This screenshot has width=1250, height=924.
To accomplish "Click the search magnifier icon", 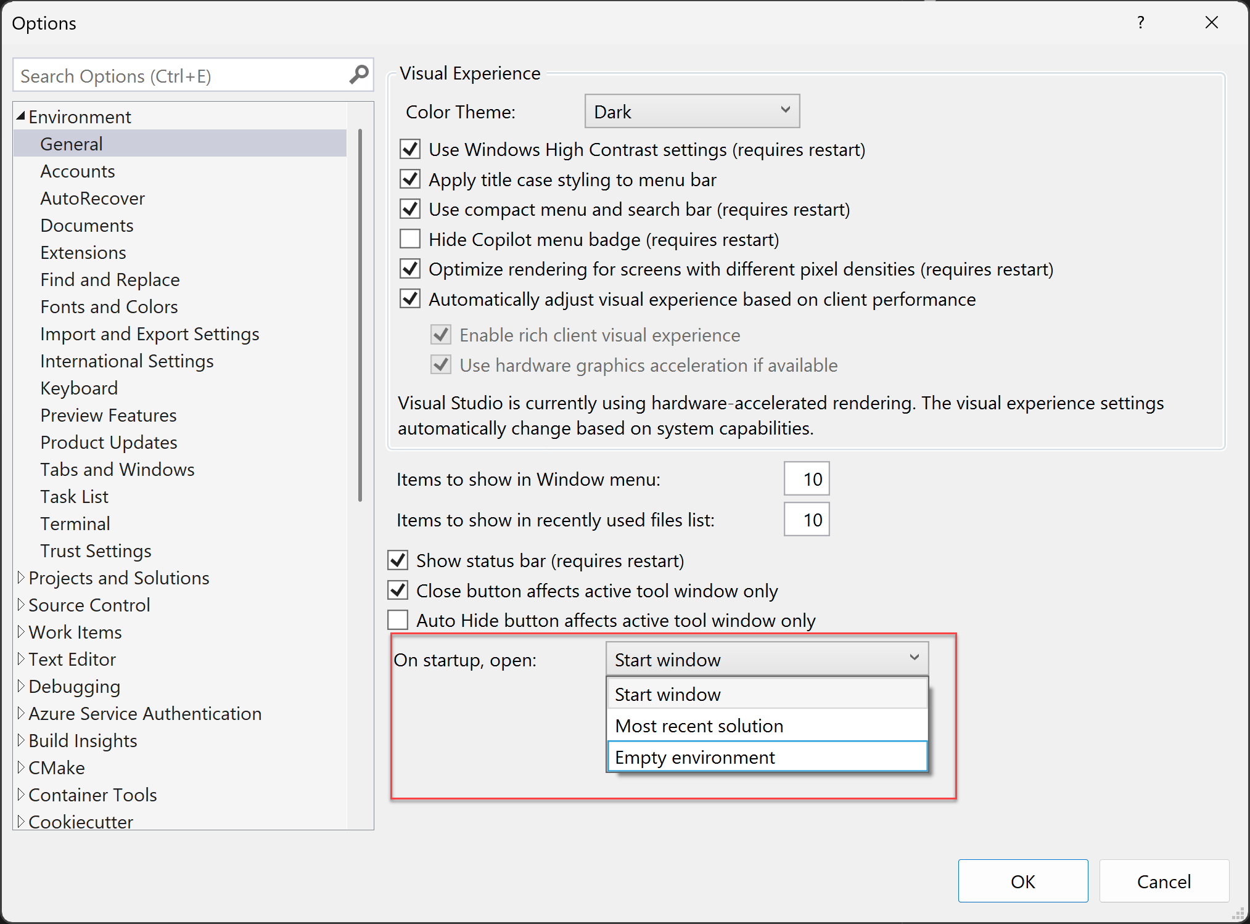I will tap(358, 75).
